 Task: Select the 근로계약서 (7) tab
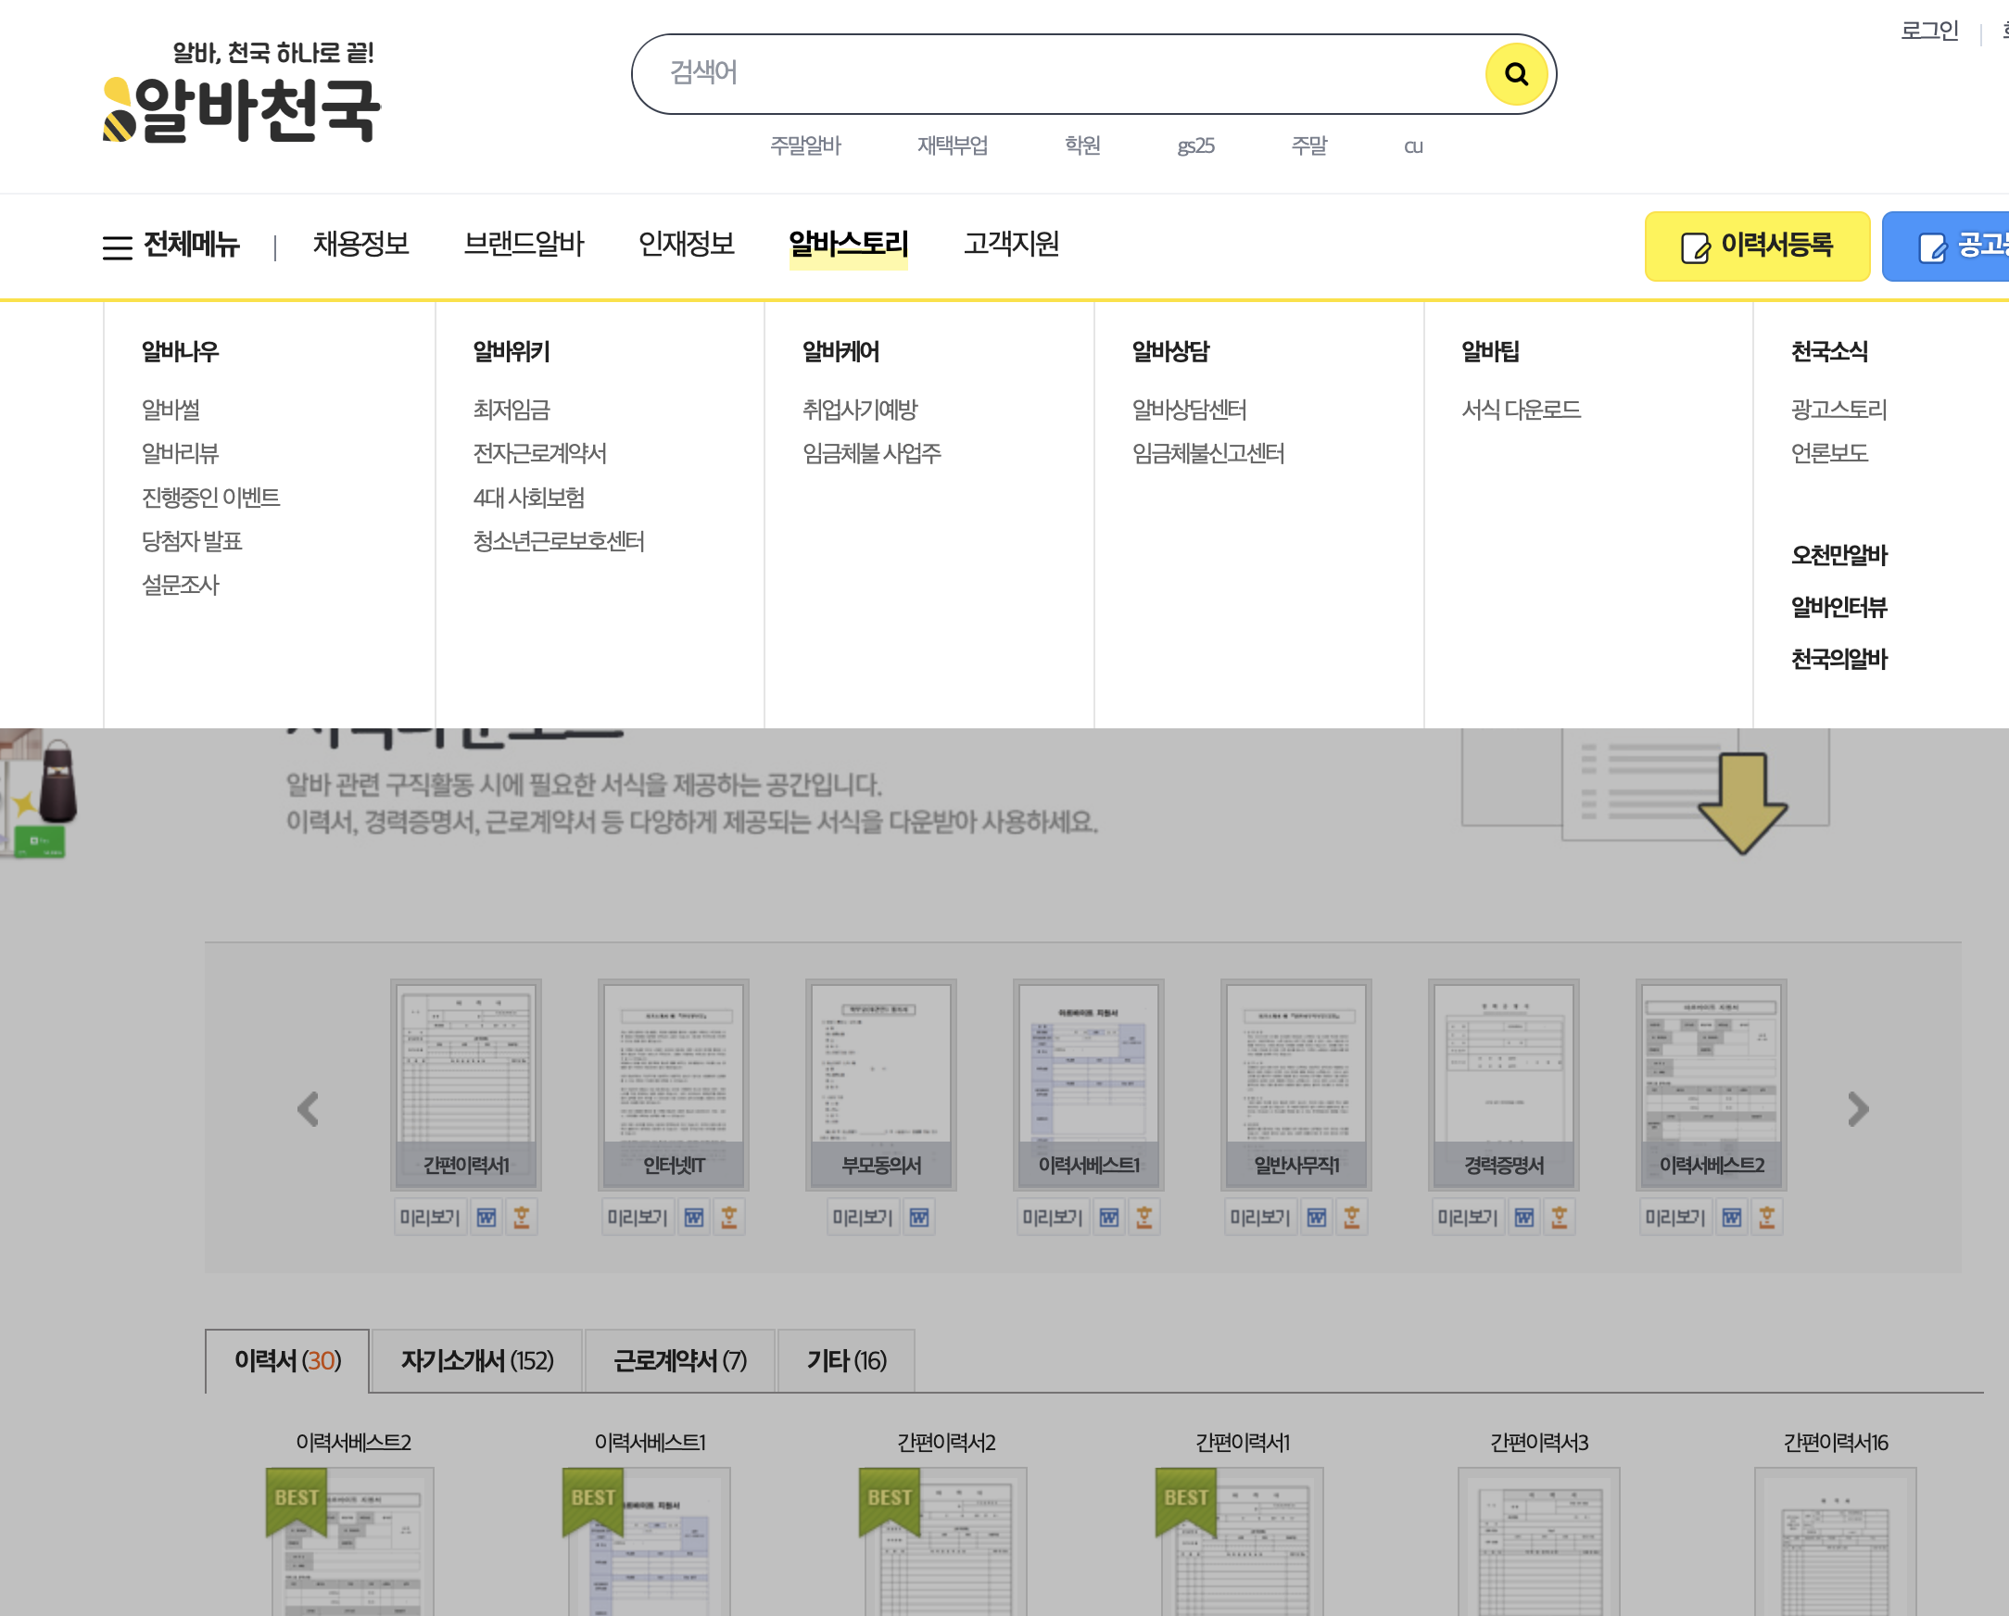(x=680, y=1360)
